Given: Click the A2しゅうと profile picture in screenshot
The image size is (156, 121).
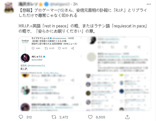Looking at the screenshot, I should click(x=25, y=58).
